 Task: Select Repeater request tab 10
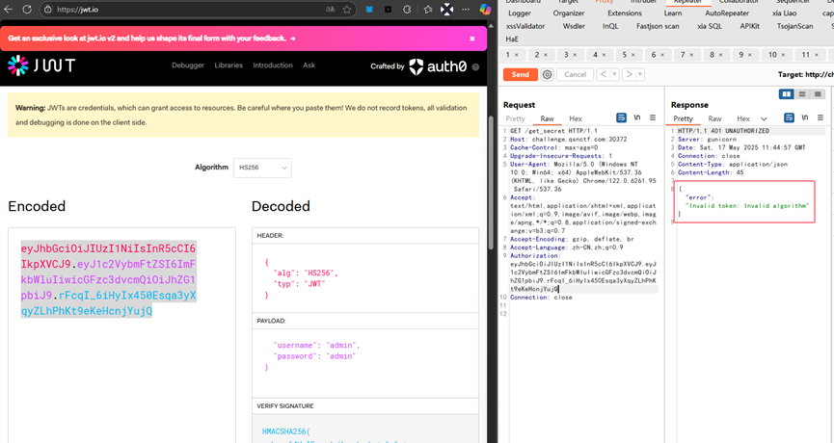coord(772,55)
